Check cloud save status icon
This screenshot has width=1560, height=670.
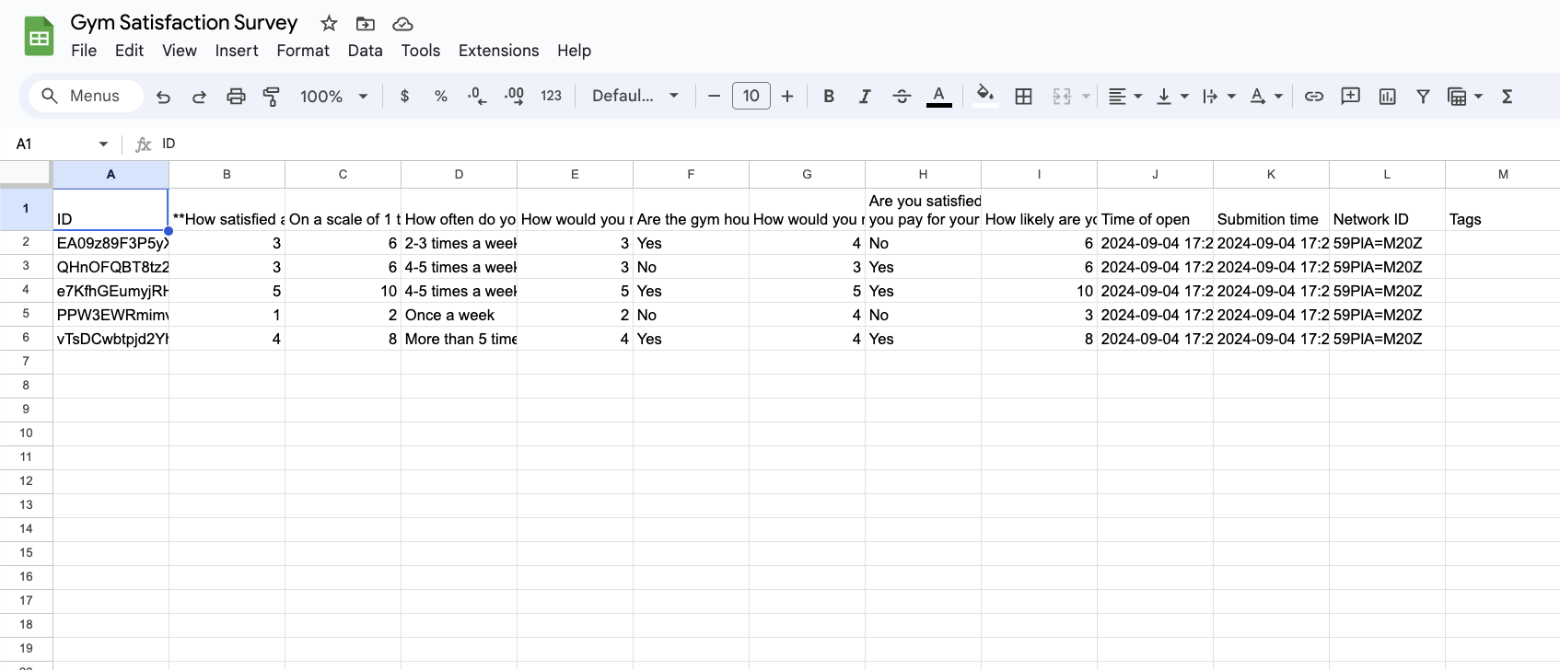(402, 23)
